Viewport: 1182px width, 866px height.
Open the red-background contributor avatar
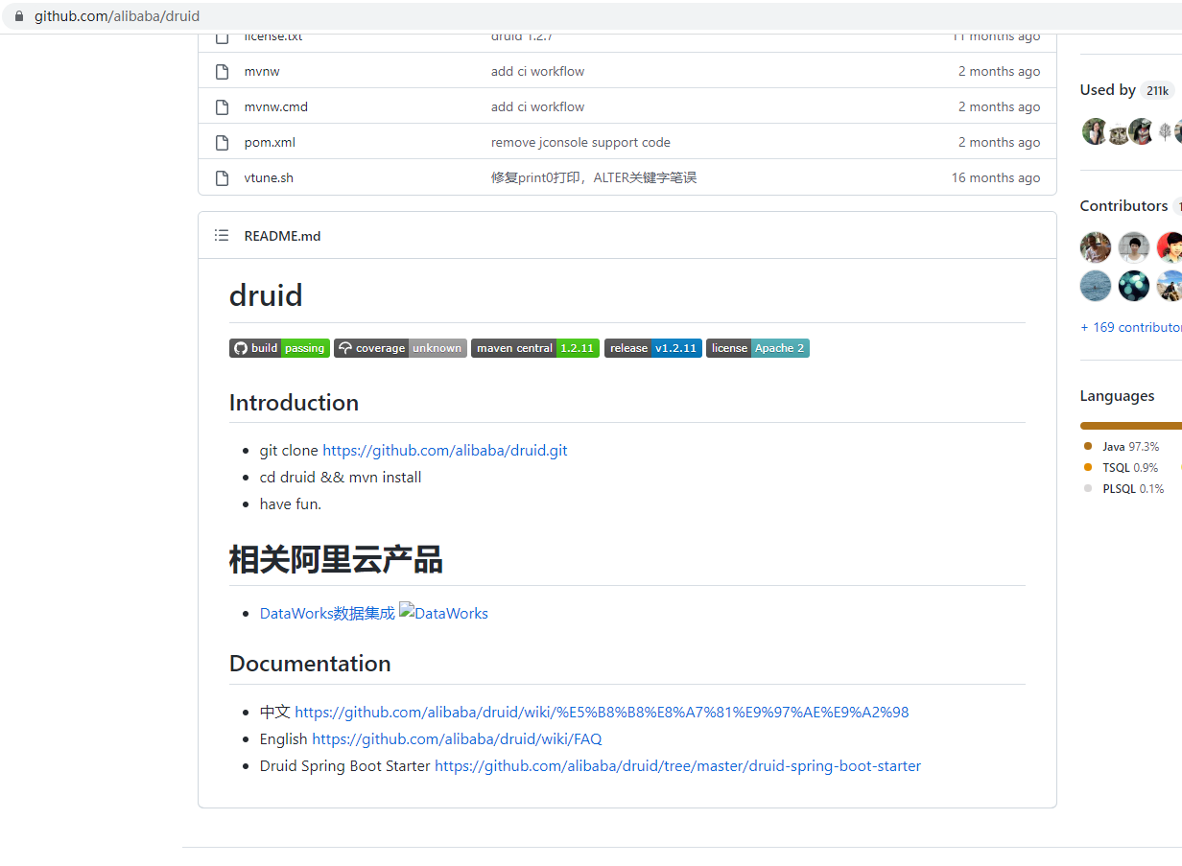1170,247
